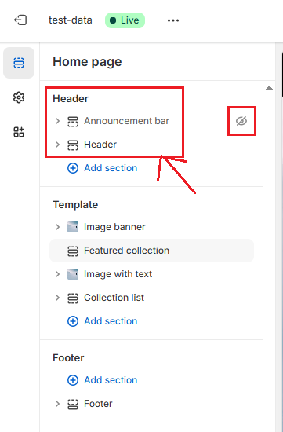Expand the Footer section chevron
The image size is (283, 432).
(x=57, y=404)
